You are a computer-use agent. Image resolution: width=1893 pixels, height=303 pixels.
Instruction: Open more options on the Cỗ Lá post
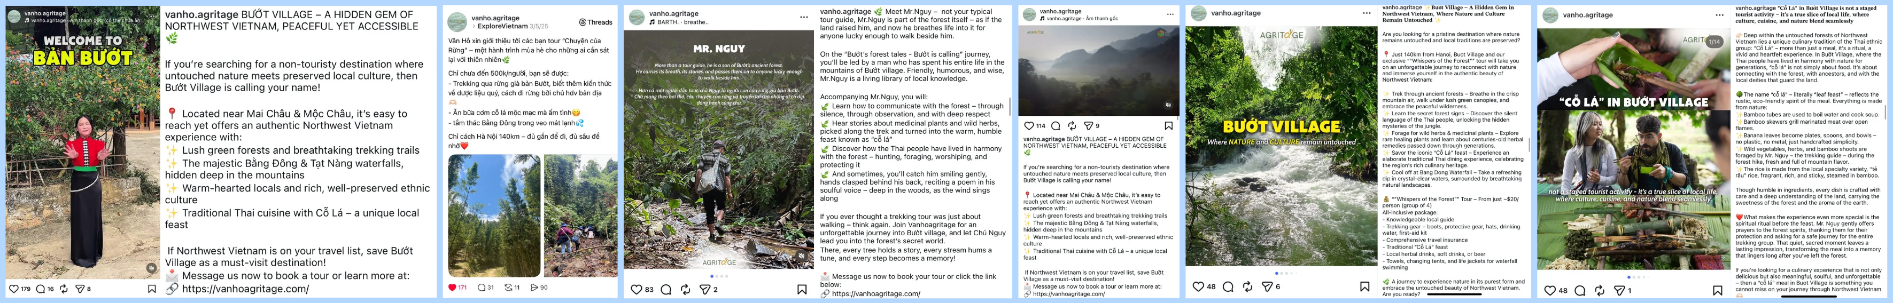(x=1719, y=15)
